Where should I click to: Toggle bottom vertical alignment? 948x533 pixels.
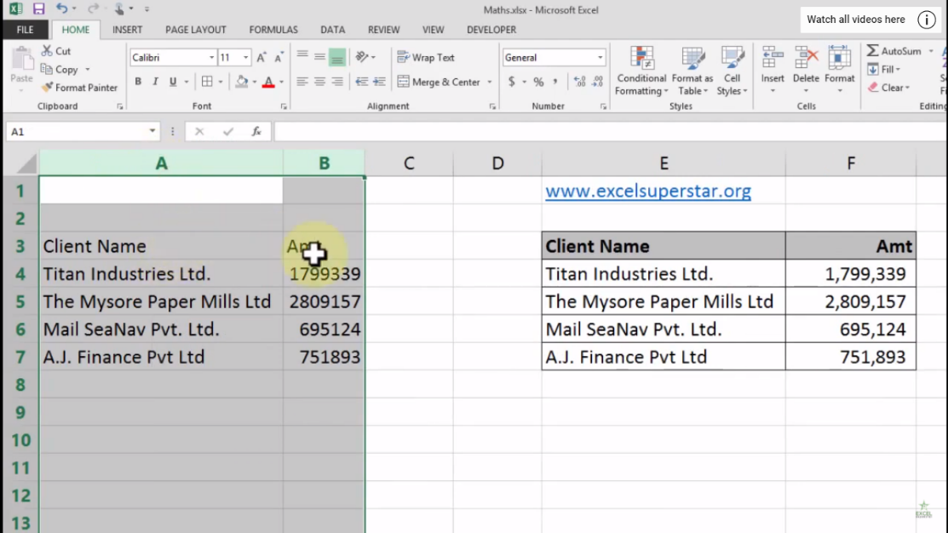[336, 57]
